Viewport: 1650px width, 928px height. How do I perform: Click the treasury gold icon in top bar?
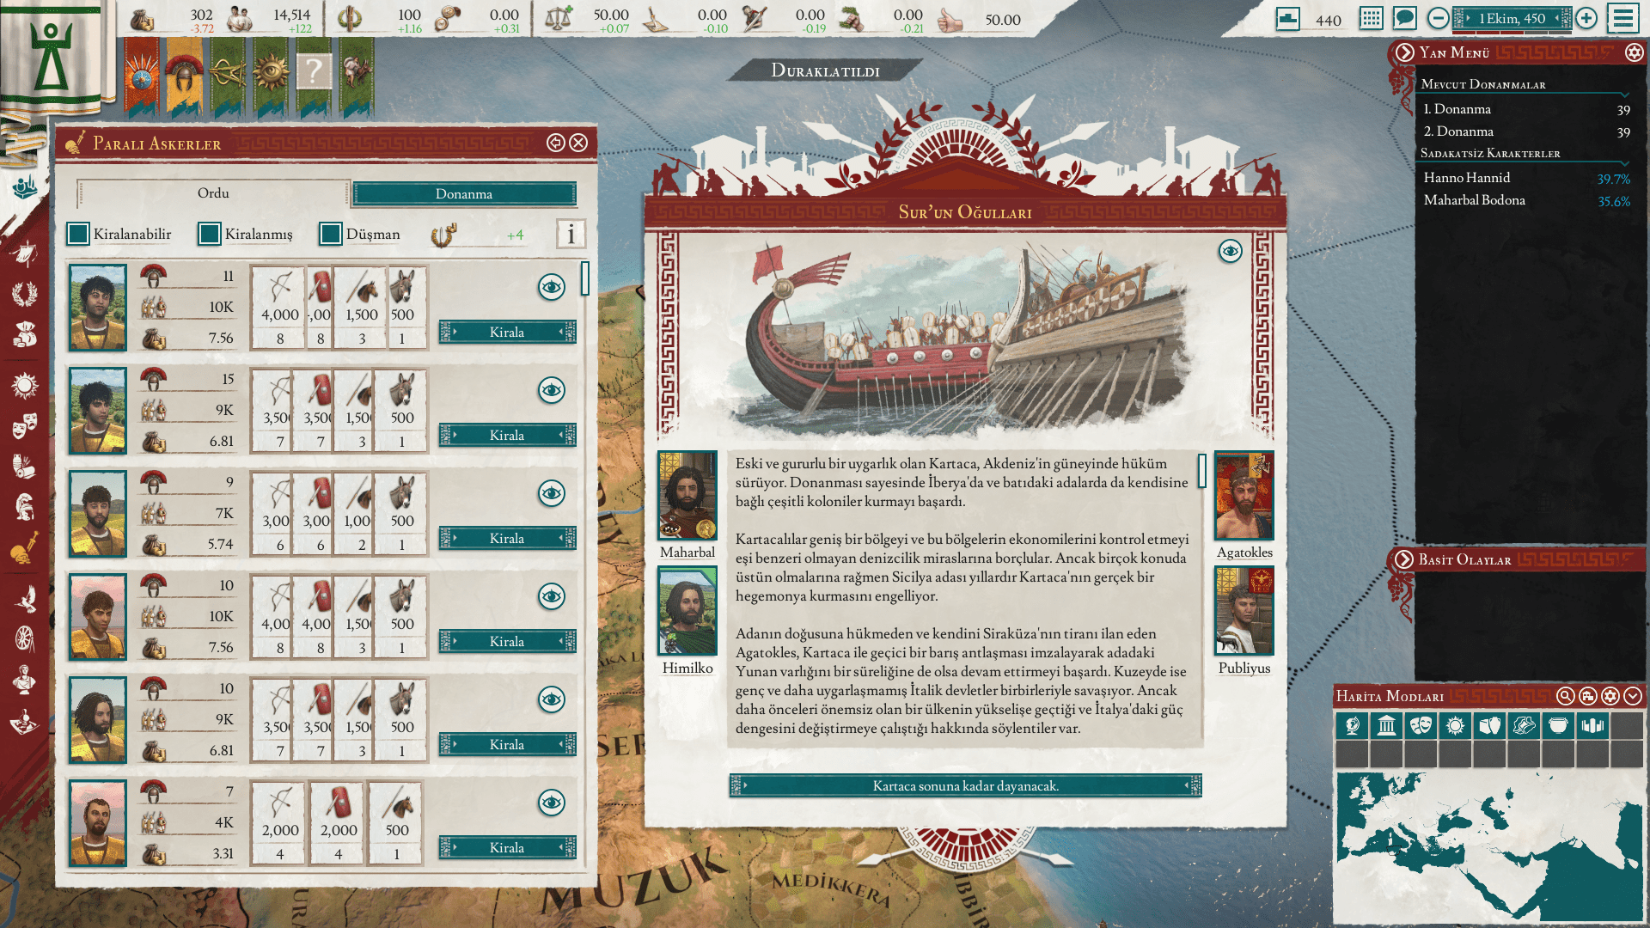[x=143, y=19]
